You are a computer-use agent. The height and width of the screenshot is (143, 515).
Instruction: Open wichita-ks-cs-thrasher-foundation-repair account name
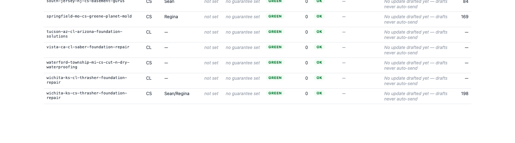pyautogui.click(x=87, y=95)
